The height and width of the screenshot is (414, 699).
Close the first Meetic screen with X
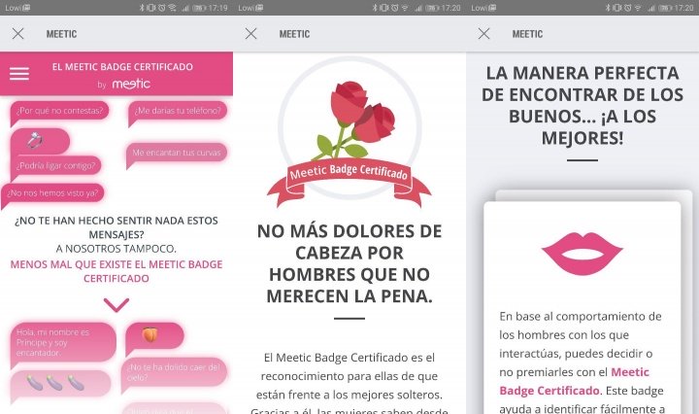(x=17, y=33)
